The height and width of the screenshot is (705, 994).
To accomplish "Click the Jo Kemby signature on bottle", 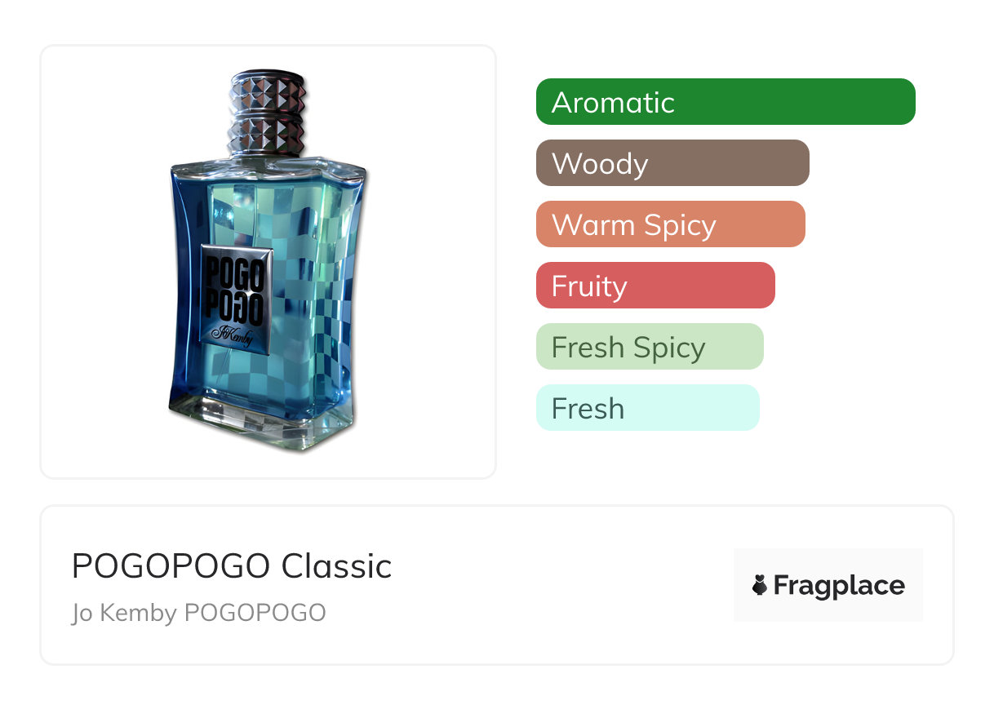I will 233,333.
